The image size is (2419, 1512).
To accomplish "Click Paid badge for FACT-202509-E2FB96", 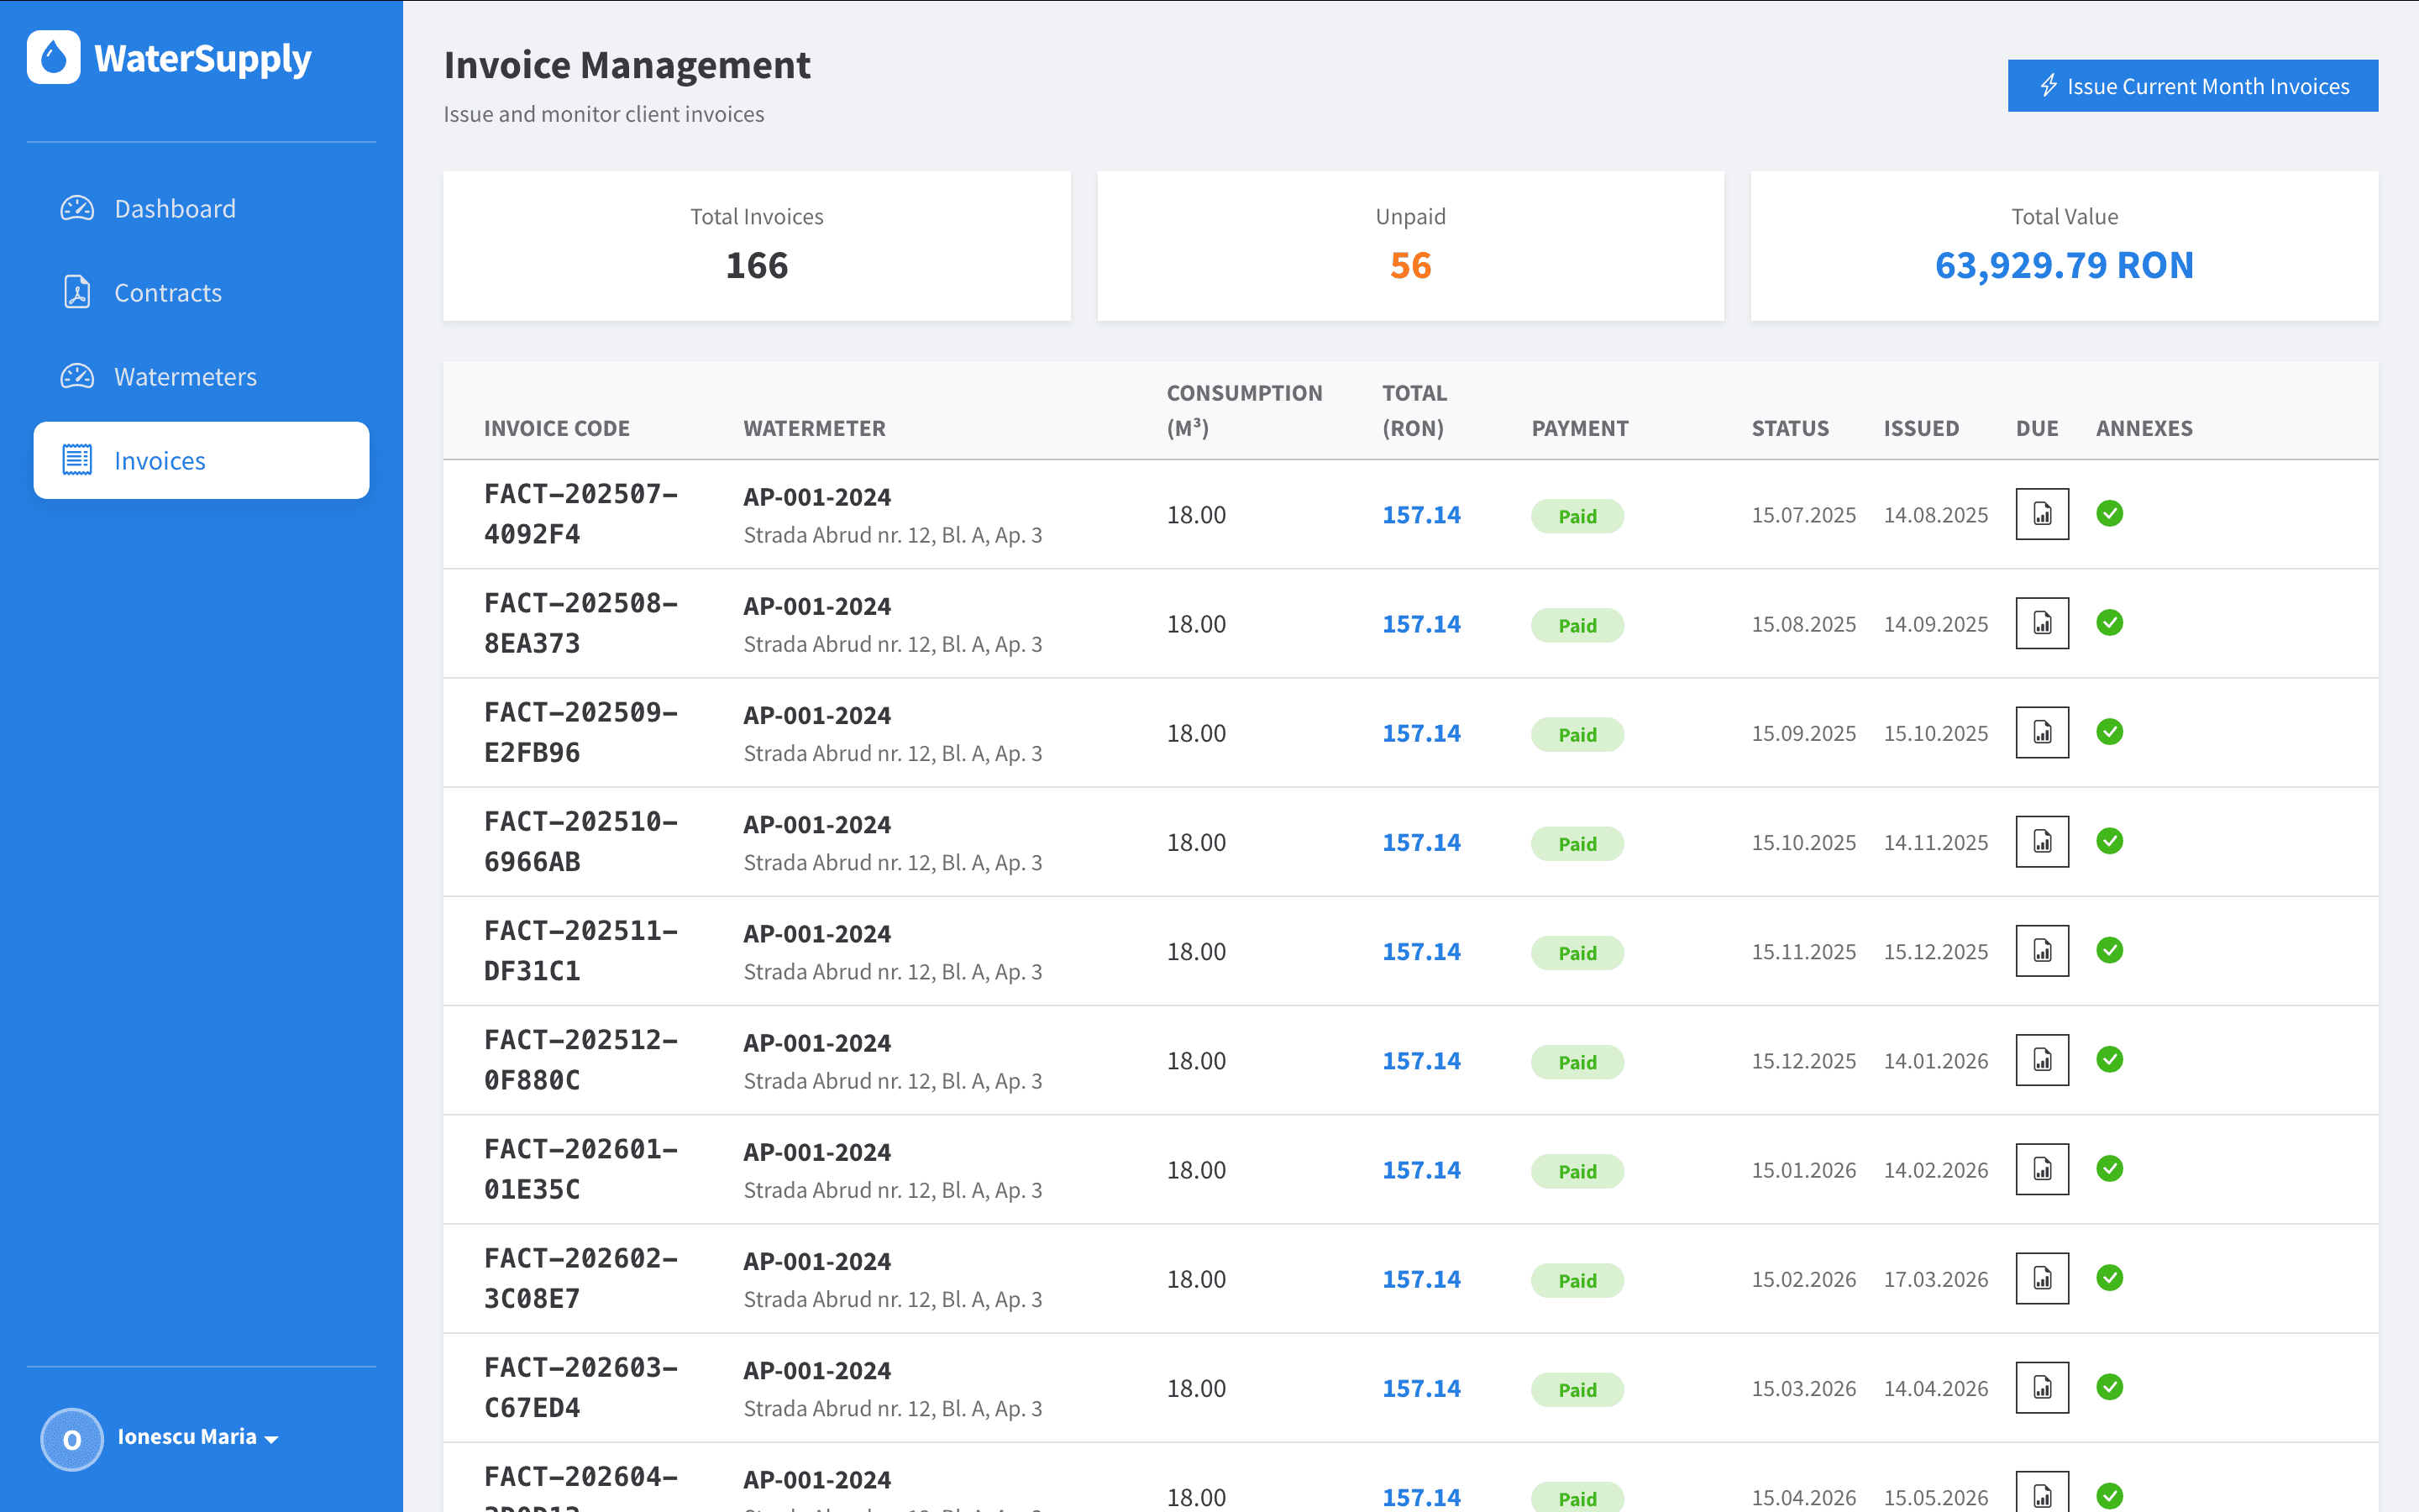I will [1577, 734].
